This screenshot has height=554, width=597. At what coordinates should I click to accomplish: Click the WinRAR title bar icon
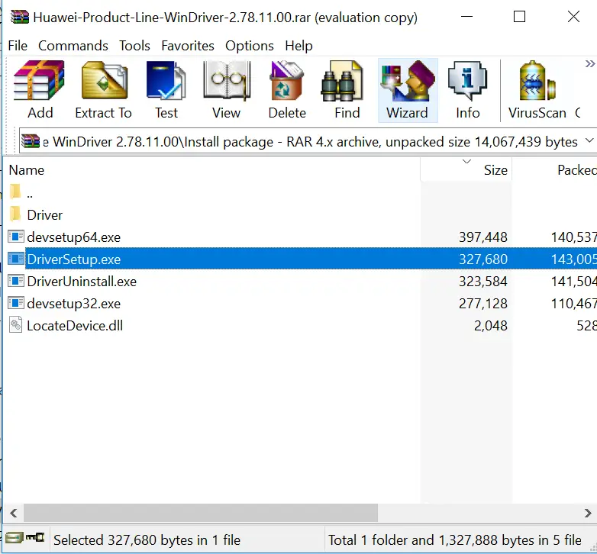pyautogui.click(x=19, y=17)
